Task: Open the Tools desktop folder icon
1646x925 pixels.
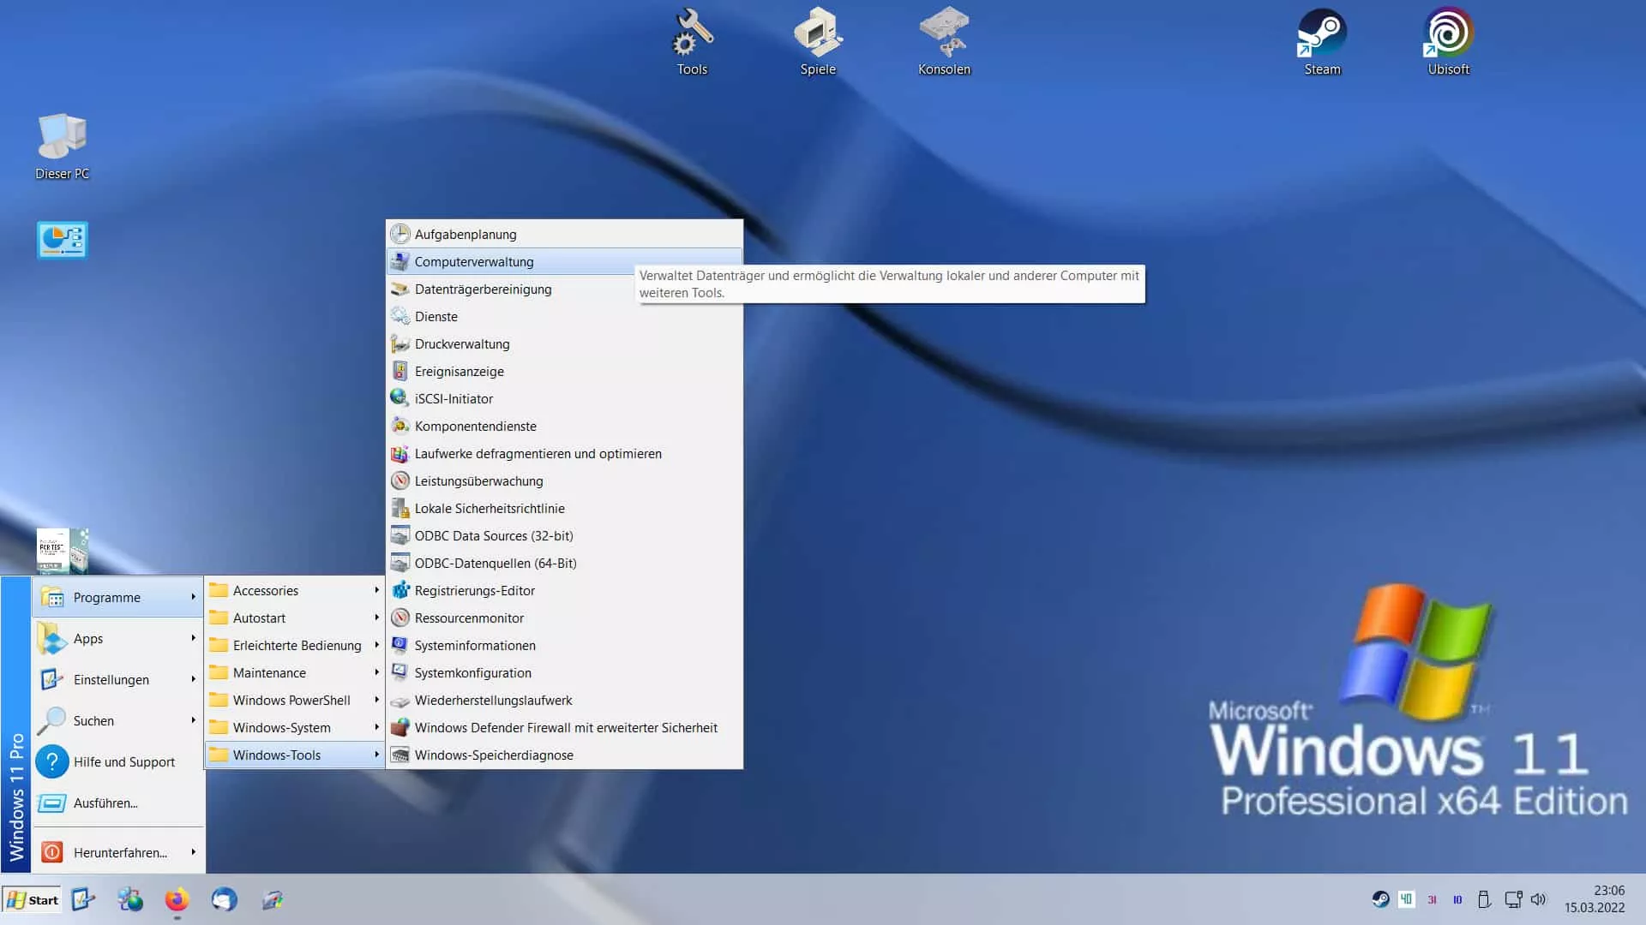Action: [692, 42]
